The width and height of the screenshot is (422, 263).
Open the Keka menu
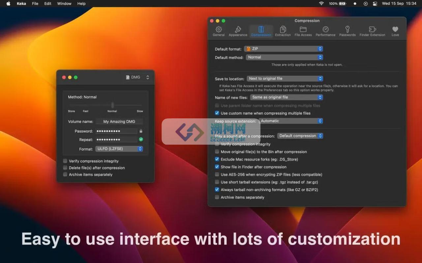coord(21,4)
